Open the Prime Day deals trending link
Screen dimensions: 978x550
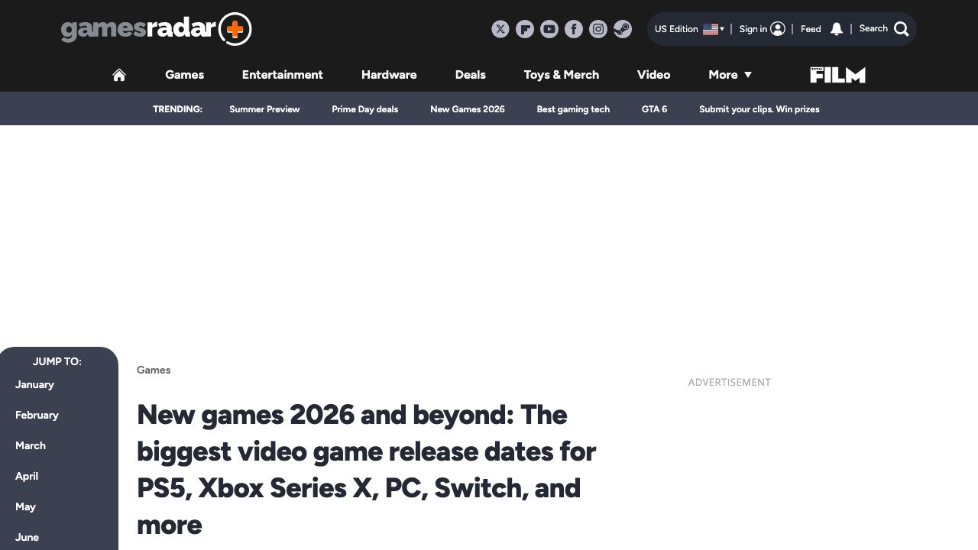(364, 109)
